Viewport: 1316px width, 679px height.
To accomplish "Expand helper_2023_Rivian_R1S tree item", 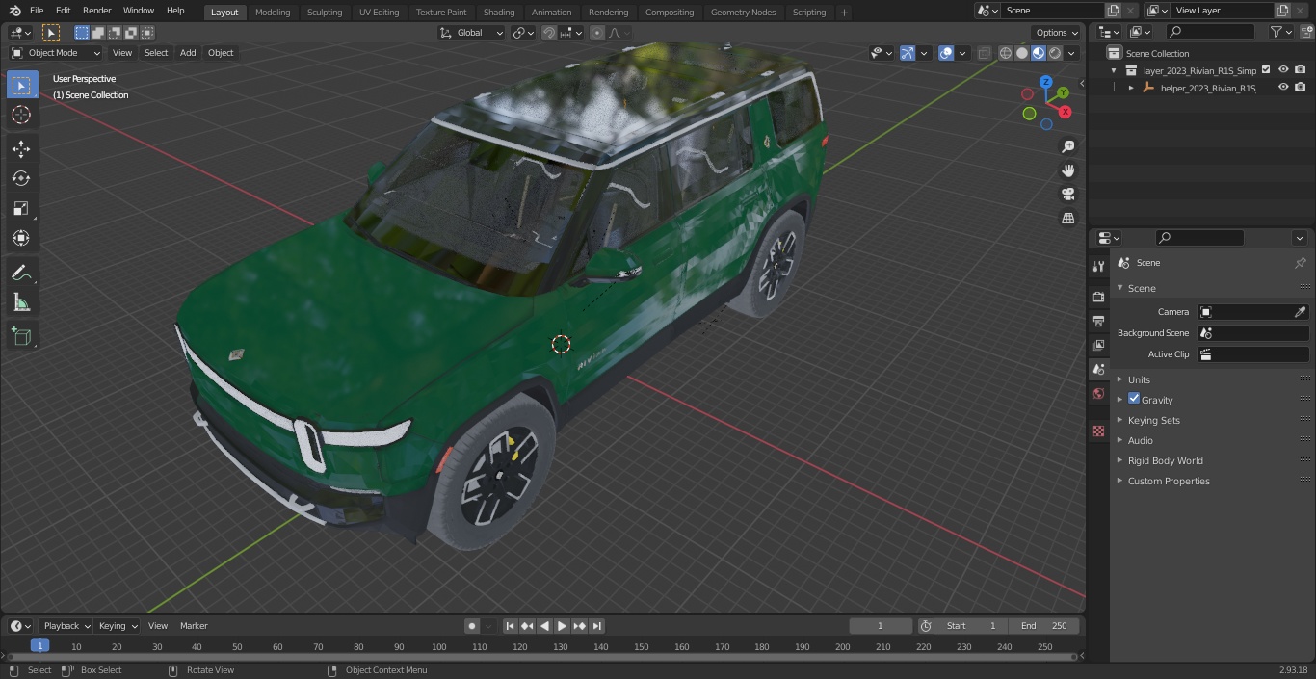I will [x=1131, y=88].
